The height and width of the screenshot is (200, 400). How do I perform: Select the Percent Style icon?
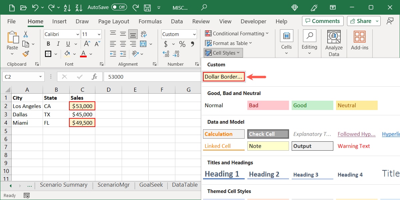click(x=182, y=44)
